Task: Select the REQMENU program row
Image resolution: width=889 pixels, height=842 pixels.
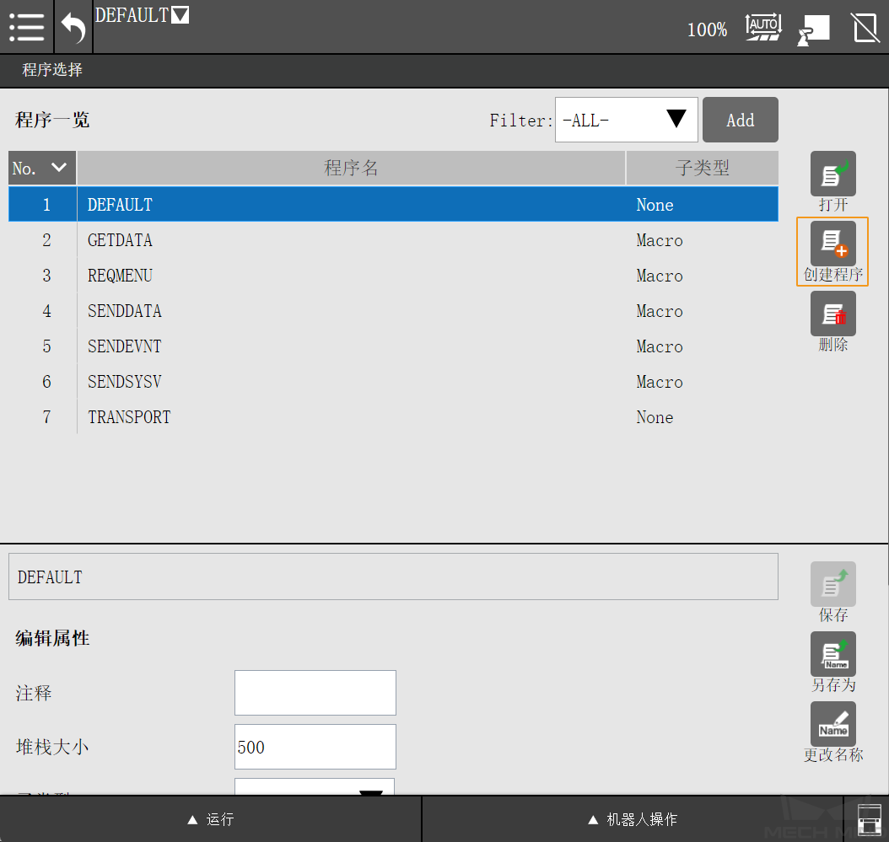Action: click(394, 276)
